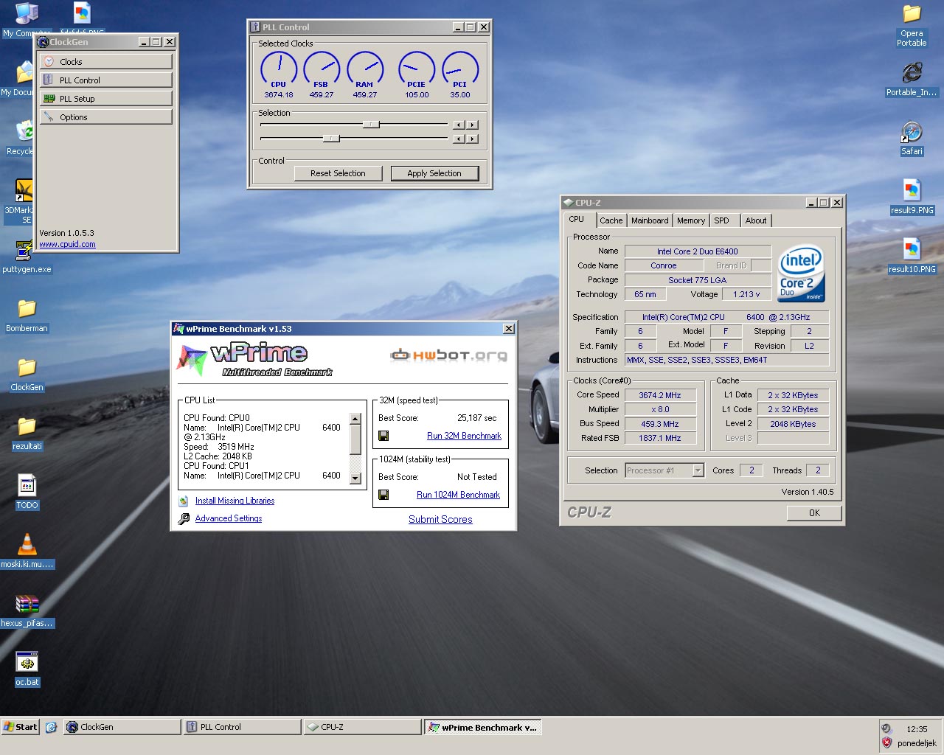Click the upper FSB selection slider thumb
This screenshot has height=755, width=944.
coord(371,125)
